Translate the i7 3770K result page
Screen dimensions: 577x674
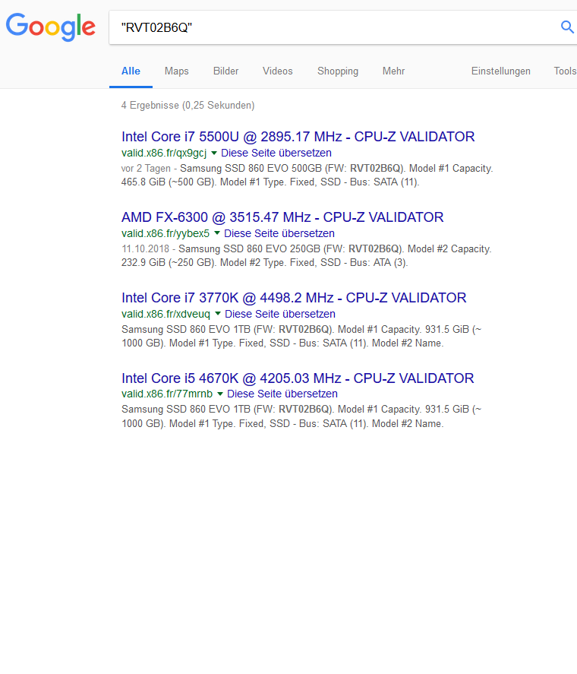point(280,314)
